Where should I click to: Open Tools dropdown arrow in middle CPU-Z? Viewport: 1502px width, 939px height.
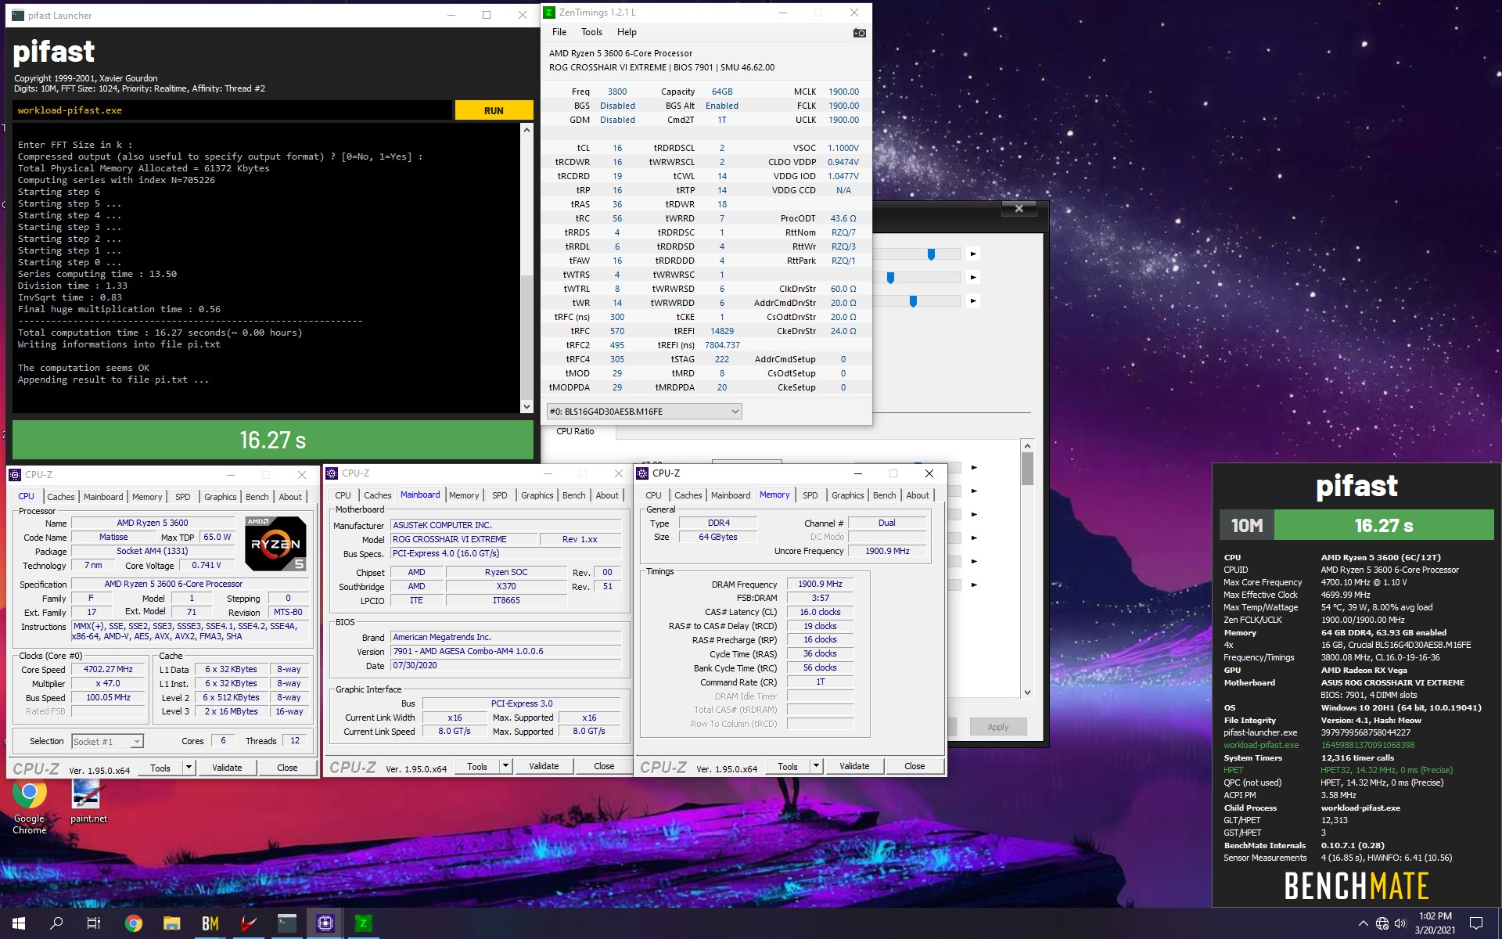coord(505,766)
